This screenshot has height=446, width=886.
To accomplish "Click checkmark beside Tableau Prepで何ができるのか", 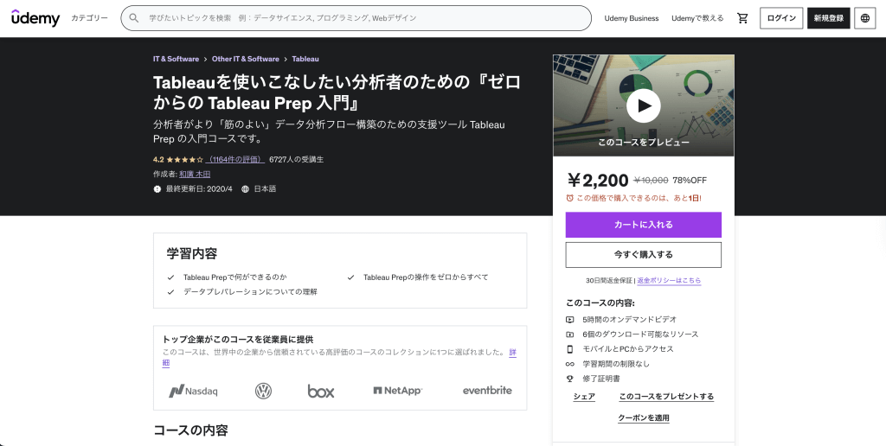I will click(x=170, y=277).
